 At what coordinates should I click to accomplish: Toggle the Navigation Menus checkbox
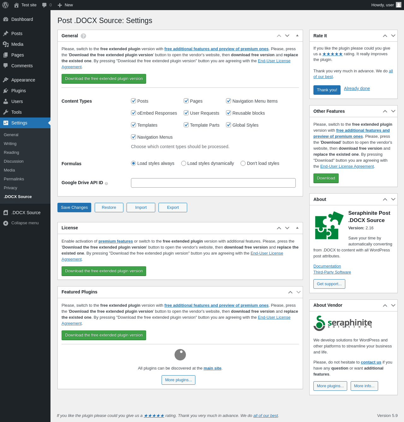pos(134,137)
